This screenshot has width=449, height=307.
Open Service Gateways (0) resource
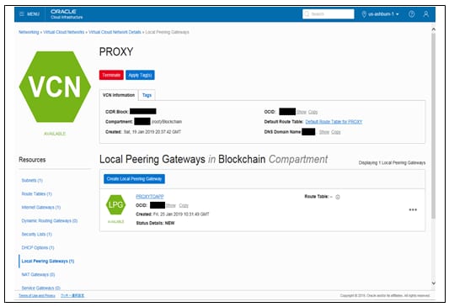41,288
